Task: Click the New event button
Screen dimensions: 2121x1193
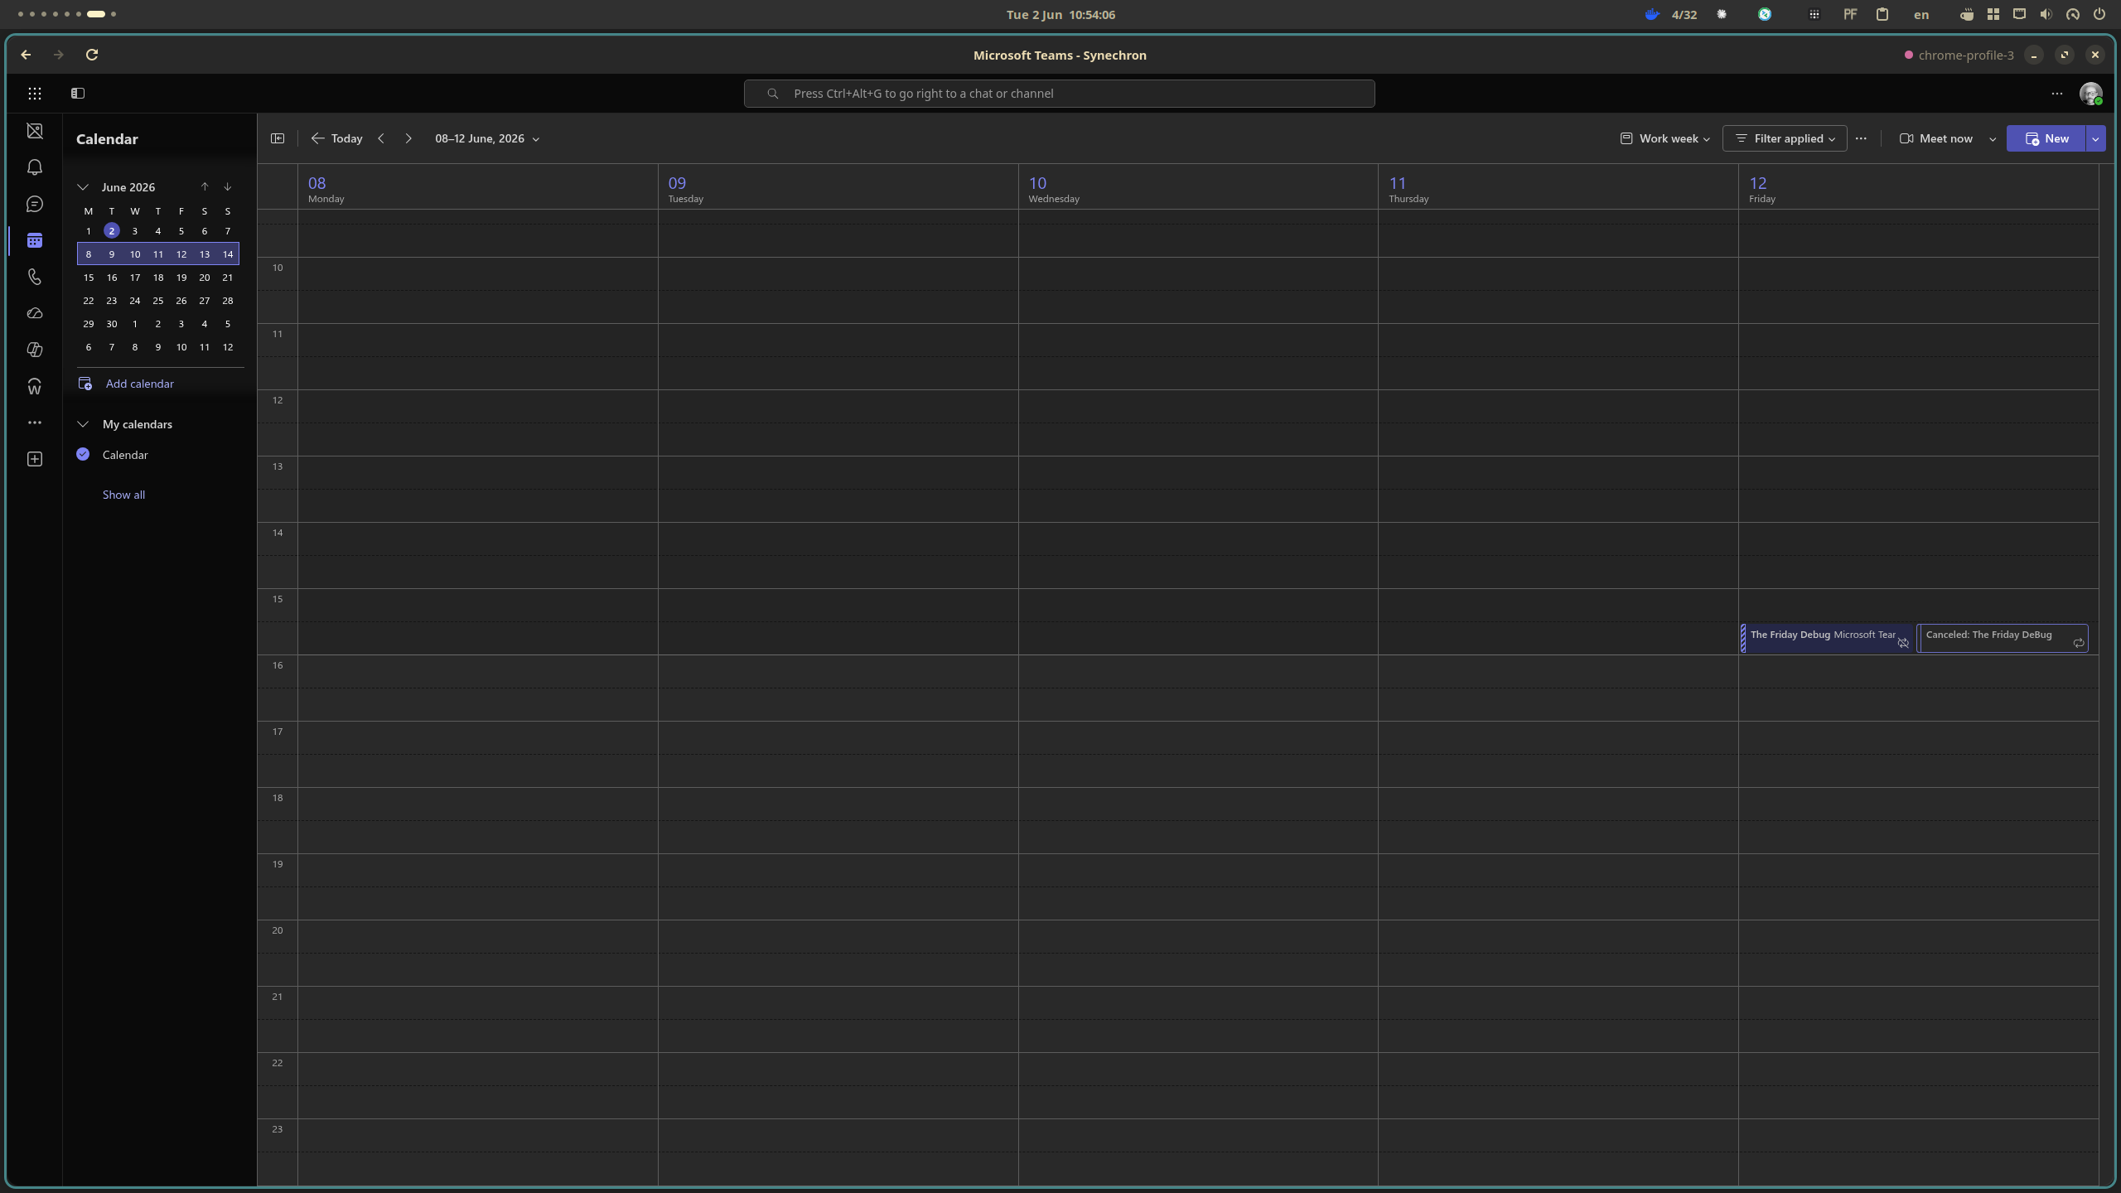Action: click(2046, 138)
